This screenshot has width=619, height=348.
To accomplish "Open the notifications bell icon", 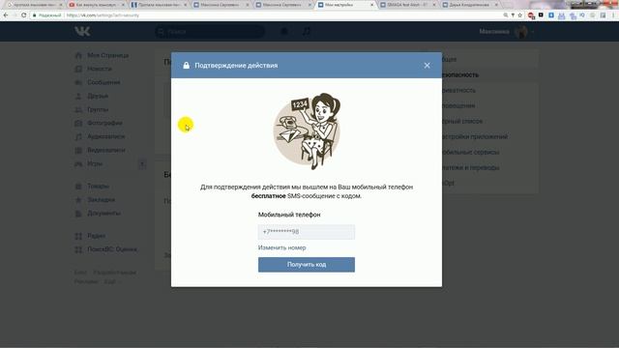I will (x=283, y=32).
